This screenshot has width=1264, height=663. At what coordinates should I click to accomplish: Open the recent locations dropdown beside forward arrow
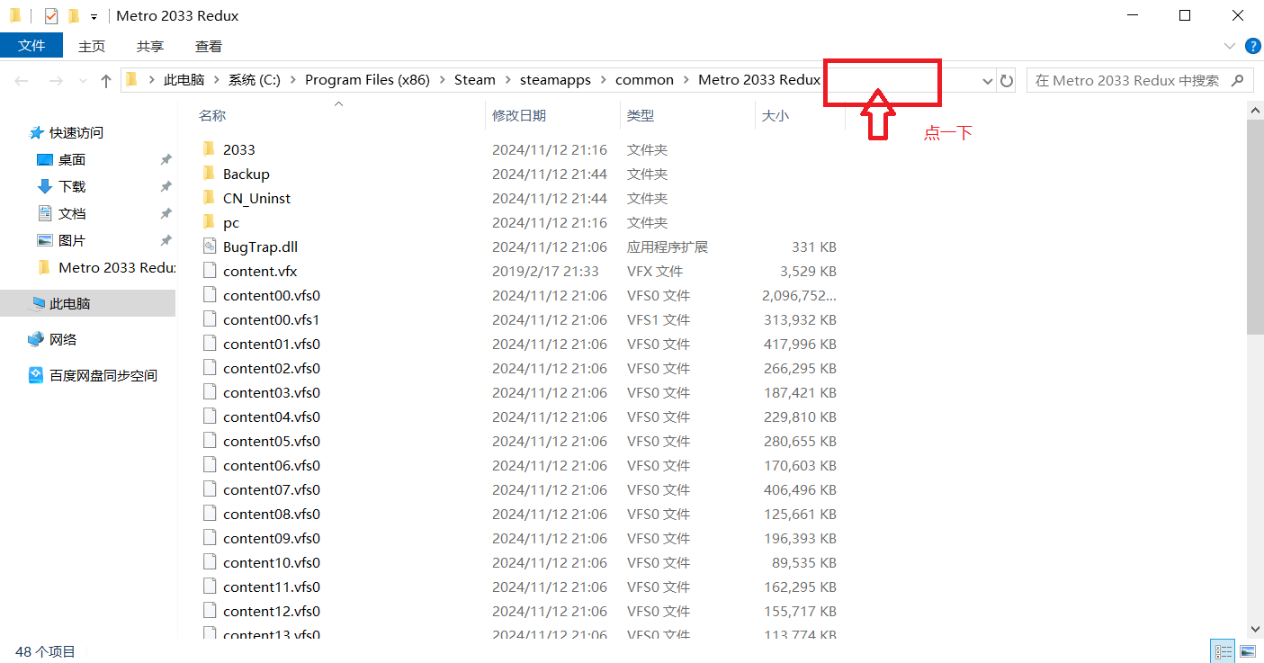[82, 81]
